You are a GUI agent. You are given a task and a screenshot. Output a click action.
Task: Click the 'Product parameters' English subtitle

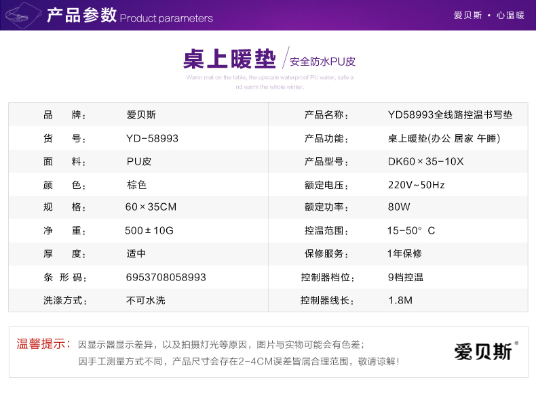(x=166, y=18)
